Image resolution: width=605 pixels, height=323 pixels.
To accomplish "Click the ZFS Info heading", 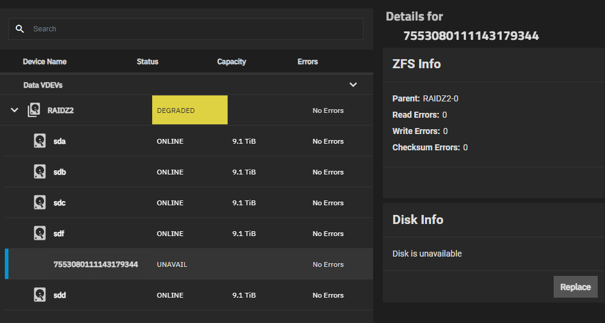I will point(417,63).
